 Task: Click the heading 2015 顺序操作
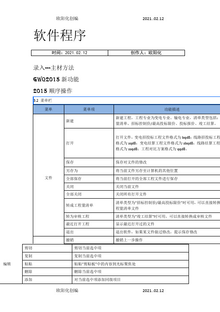click(x=53, y=91)
